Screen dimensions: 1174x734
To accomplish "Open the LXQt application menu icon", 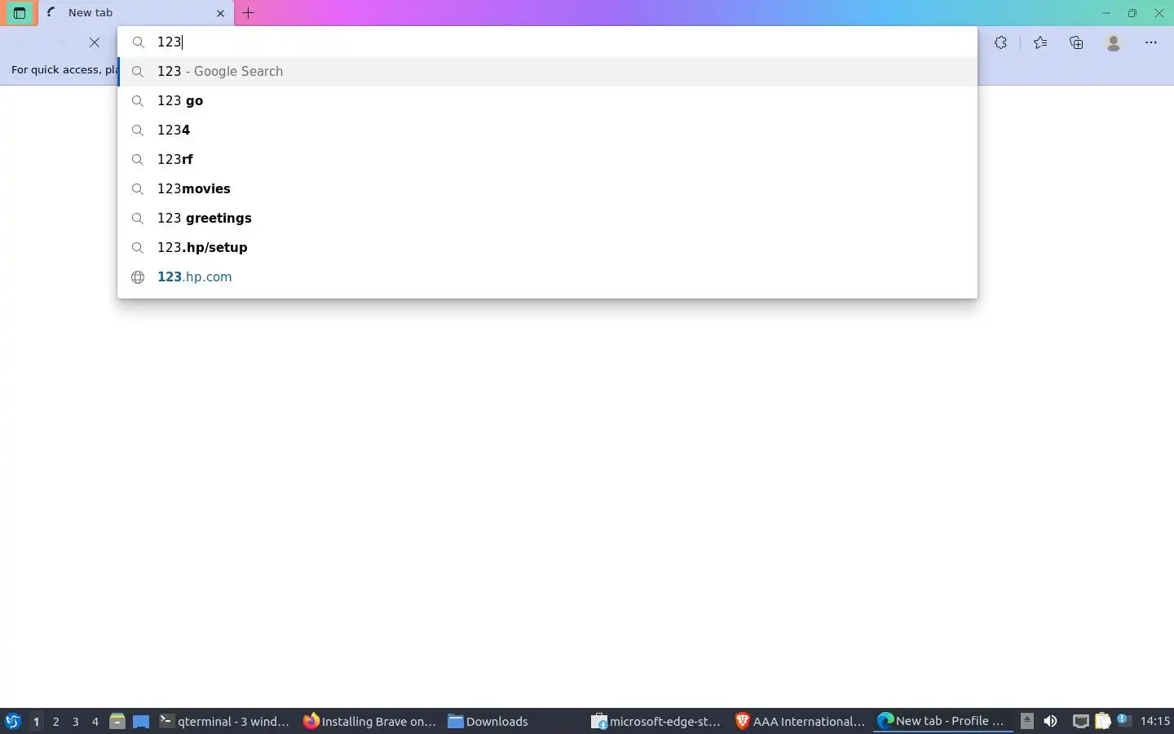I will coord(12,721).
